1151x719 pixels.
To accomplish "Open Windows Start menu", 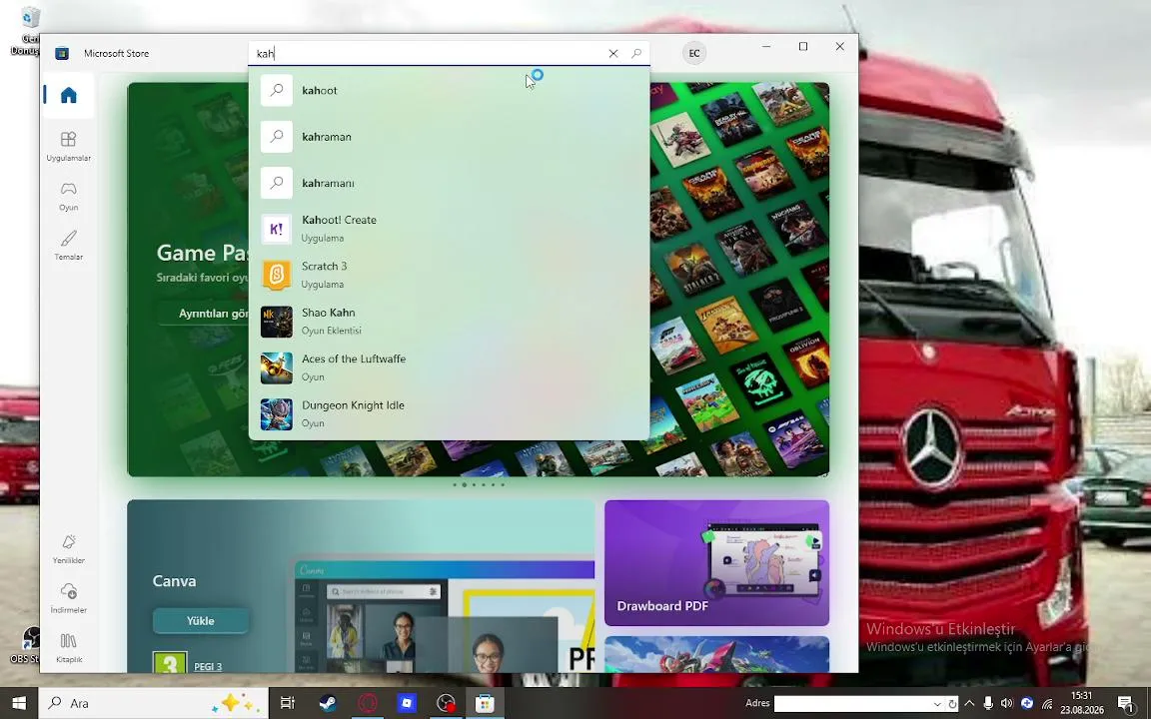I will [x=19, y=704].
